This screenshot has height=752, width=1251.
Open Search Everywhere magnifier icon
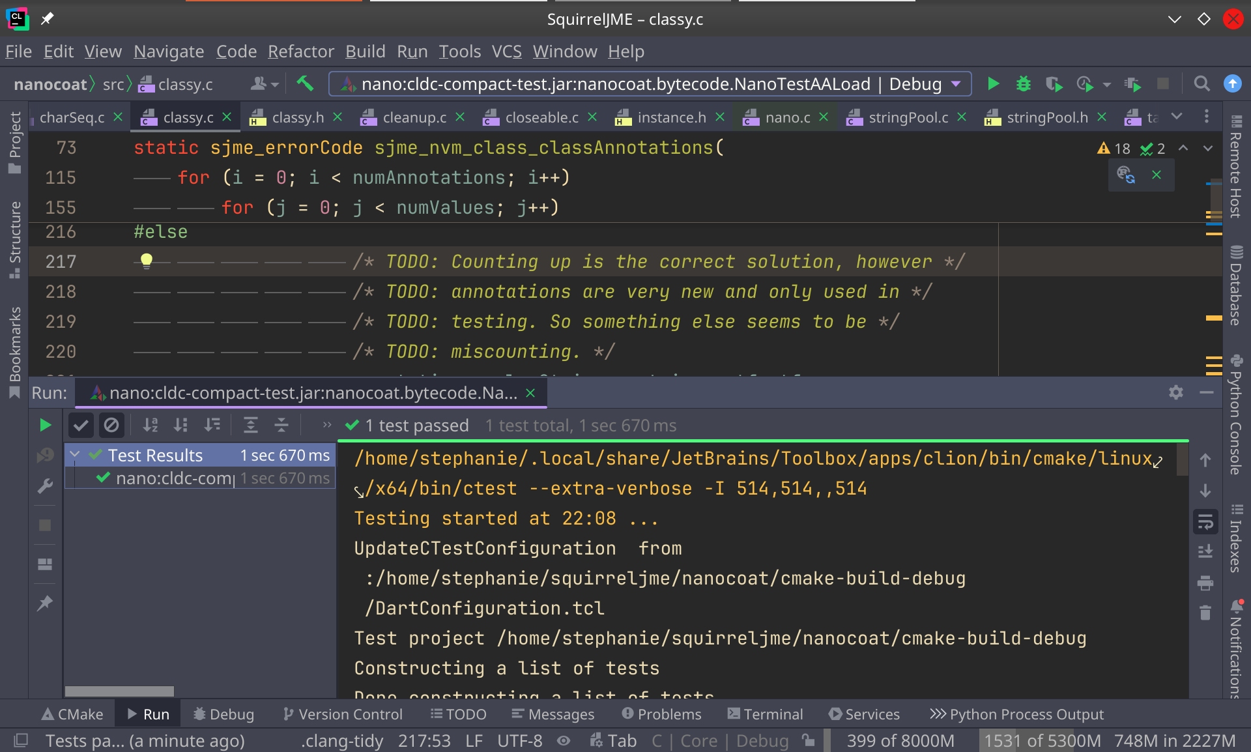(x=1201, y=84)
